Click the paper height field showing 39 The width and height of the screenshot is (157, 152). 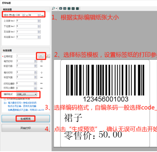coord(33,15)
